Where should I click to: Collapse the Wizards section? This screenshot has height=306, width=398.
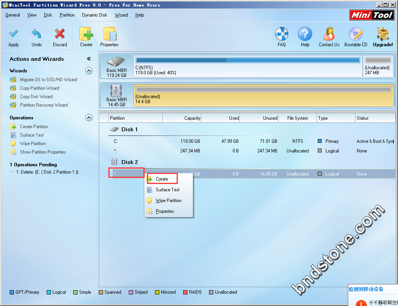click(89, 71)
